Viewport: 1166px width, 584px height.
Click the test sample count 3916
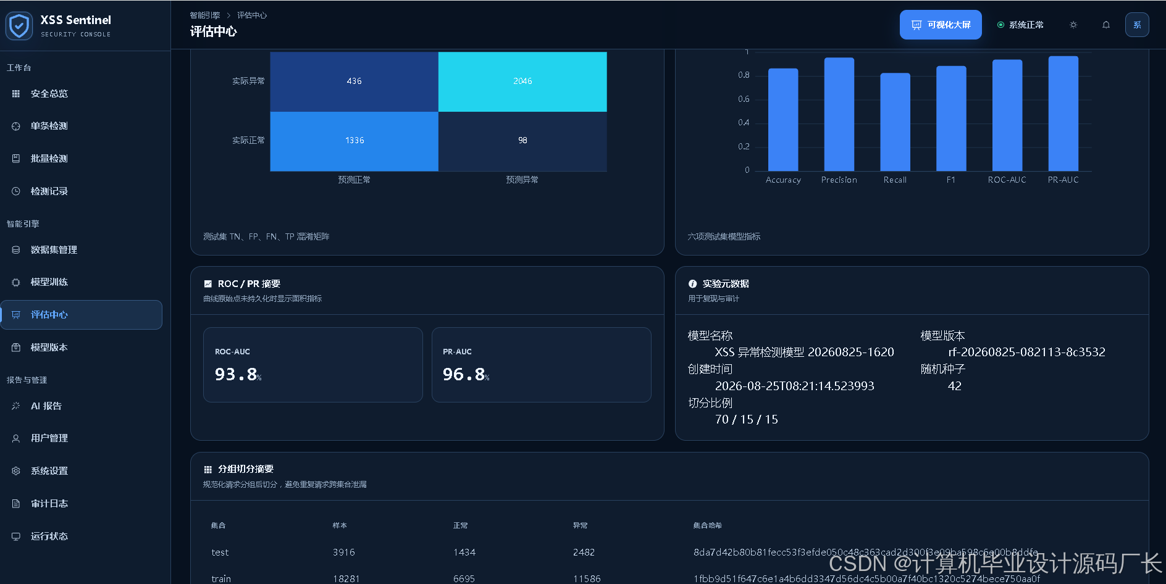point(344,553)
